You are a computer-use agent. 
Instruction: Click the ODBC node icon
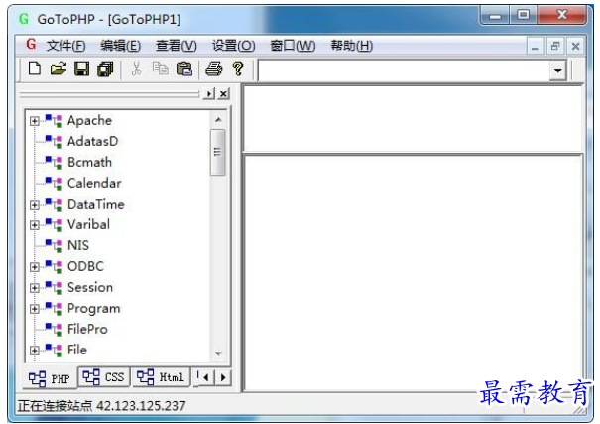pyautogui.click(x=54, y=266)
